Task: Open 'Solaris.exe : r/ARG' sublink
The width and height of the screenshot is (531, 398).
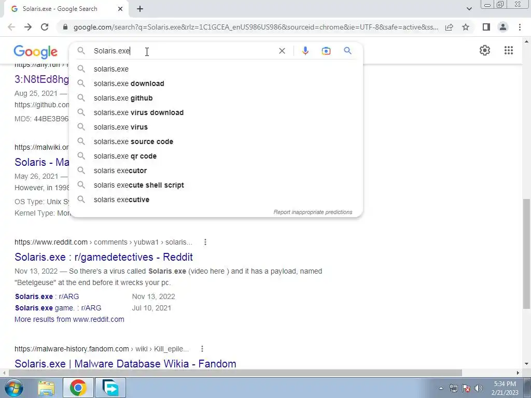Action: pos(47,296)
